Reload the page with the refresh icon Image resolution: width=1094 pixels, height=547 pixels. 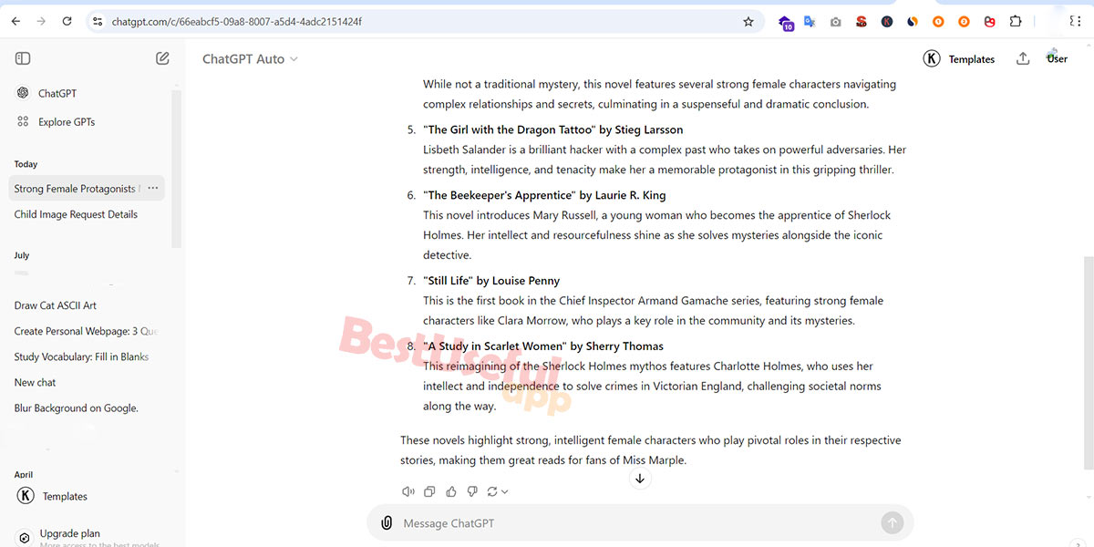[67, 21]
